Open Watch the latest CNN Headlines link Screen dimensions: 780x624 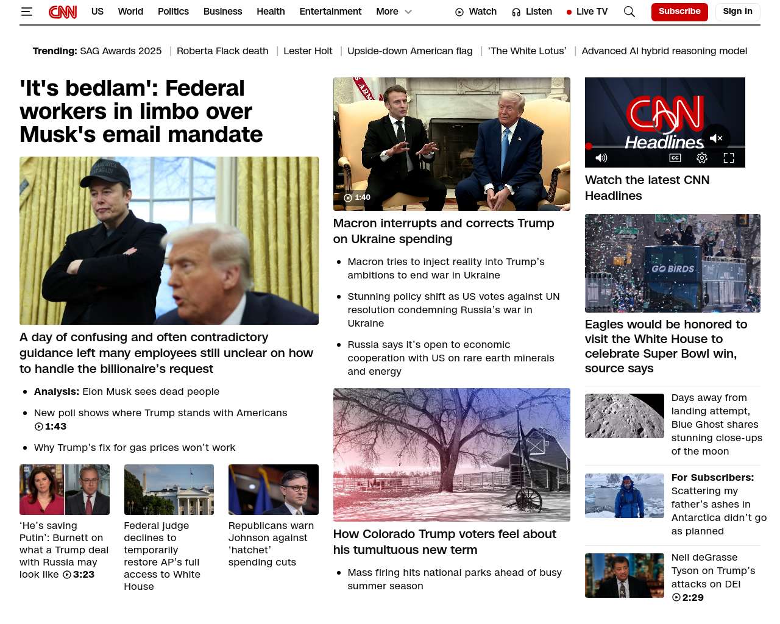(647, 188)
